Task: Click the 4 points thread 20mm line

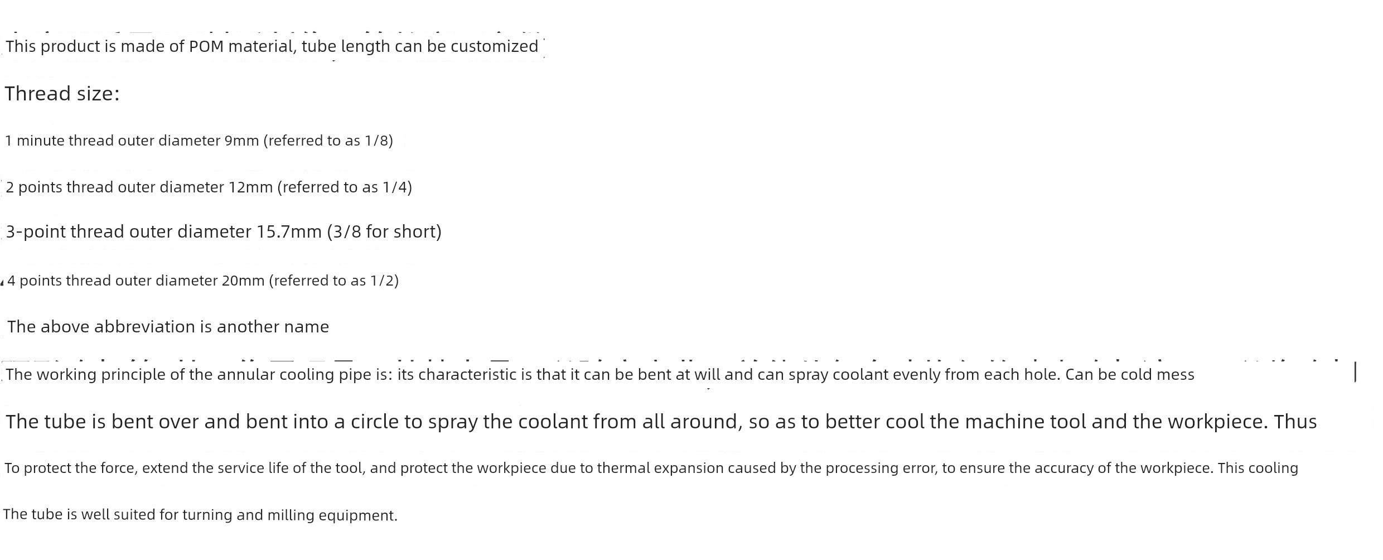Action: pyautogui.click(x=203, y=281)
